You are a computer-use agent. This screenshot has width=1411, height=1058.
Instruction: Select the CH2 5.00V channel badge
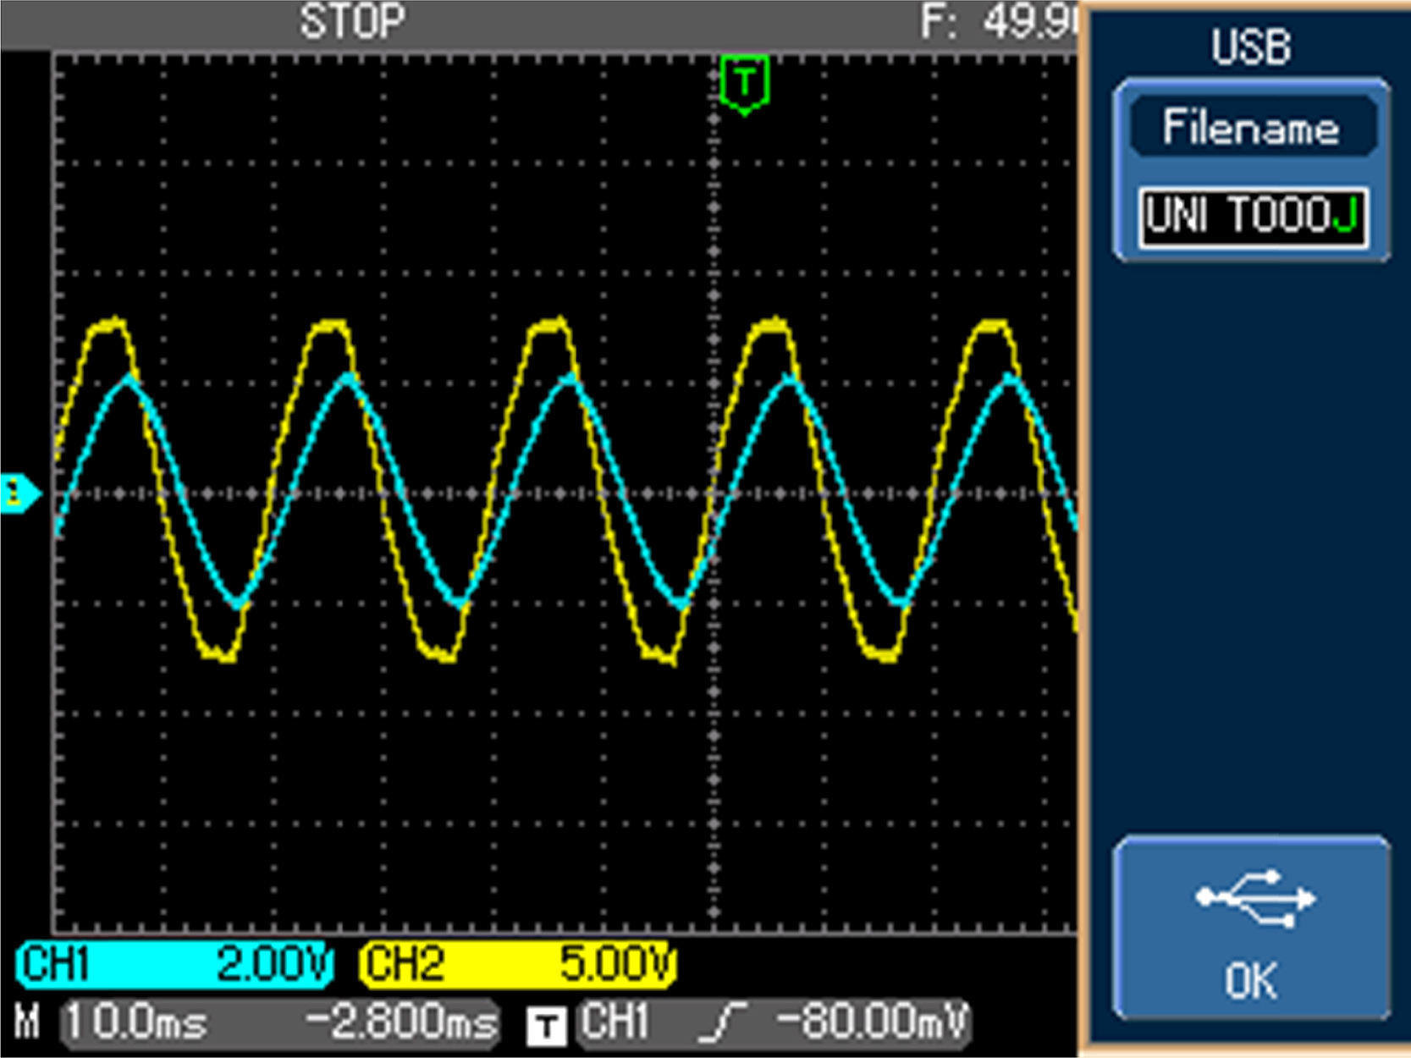518,965
